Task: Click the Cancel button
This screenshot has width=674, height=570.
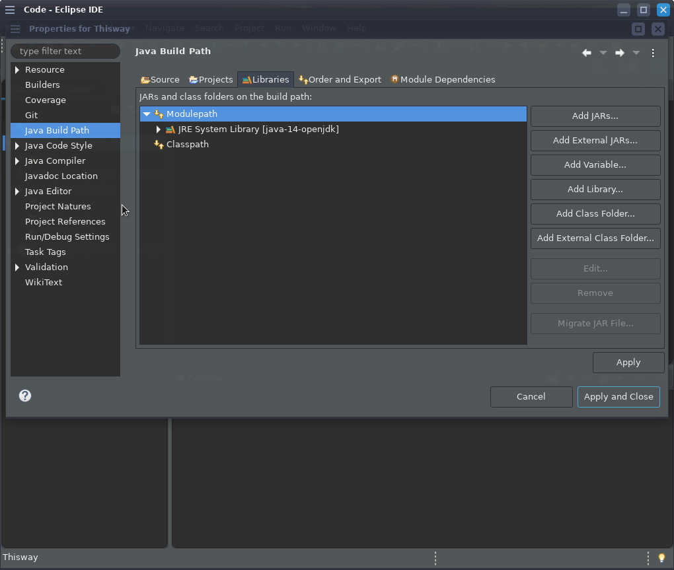Action: [531, 397]
